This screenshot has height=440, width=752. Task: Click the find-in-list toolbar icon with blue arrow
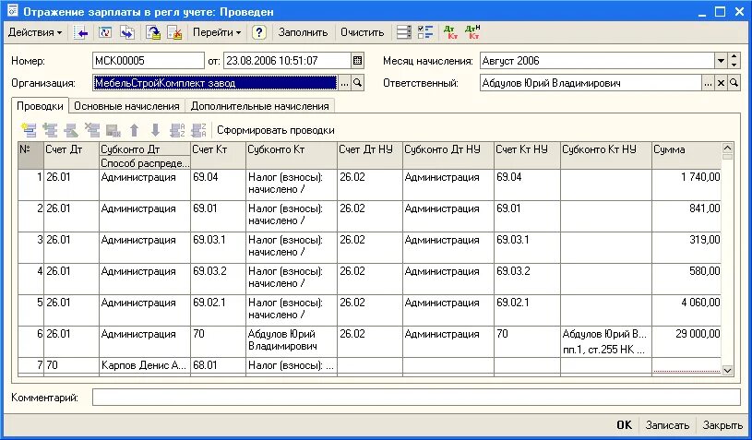click(81, 32)
